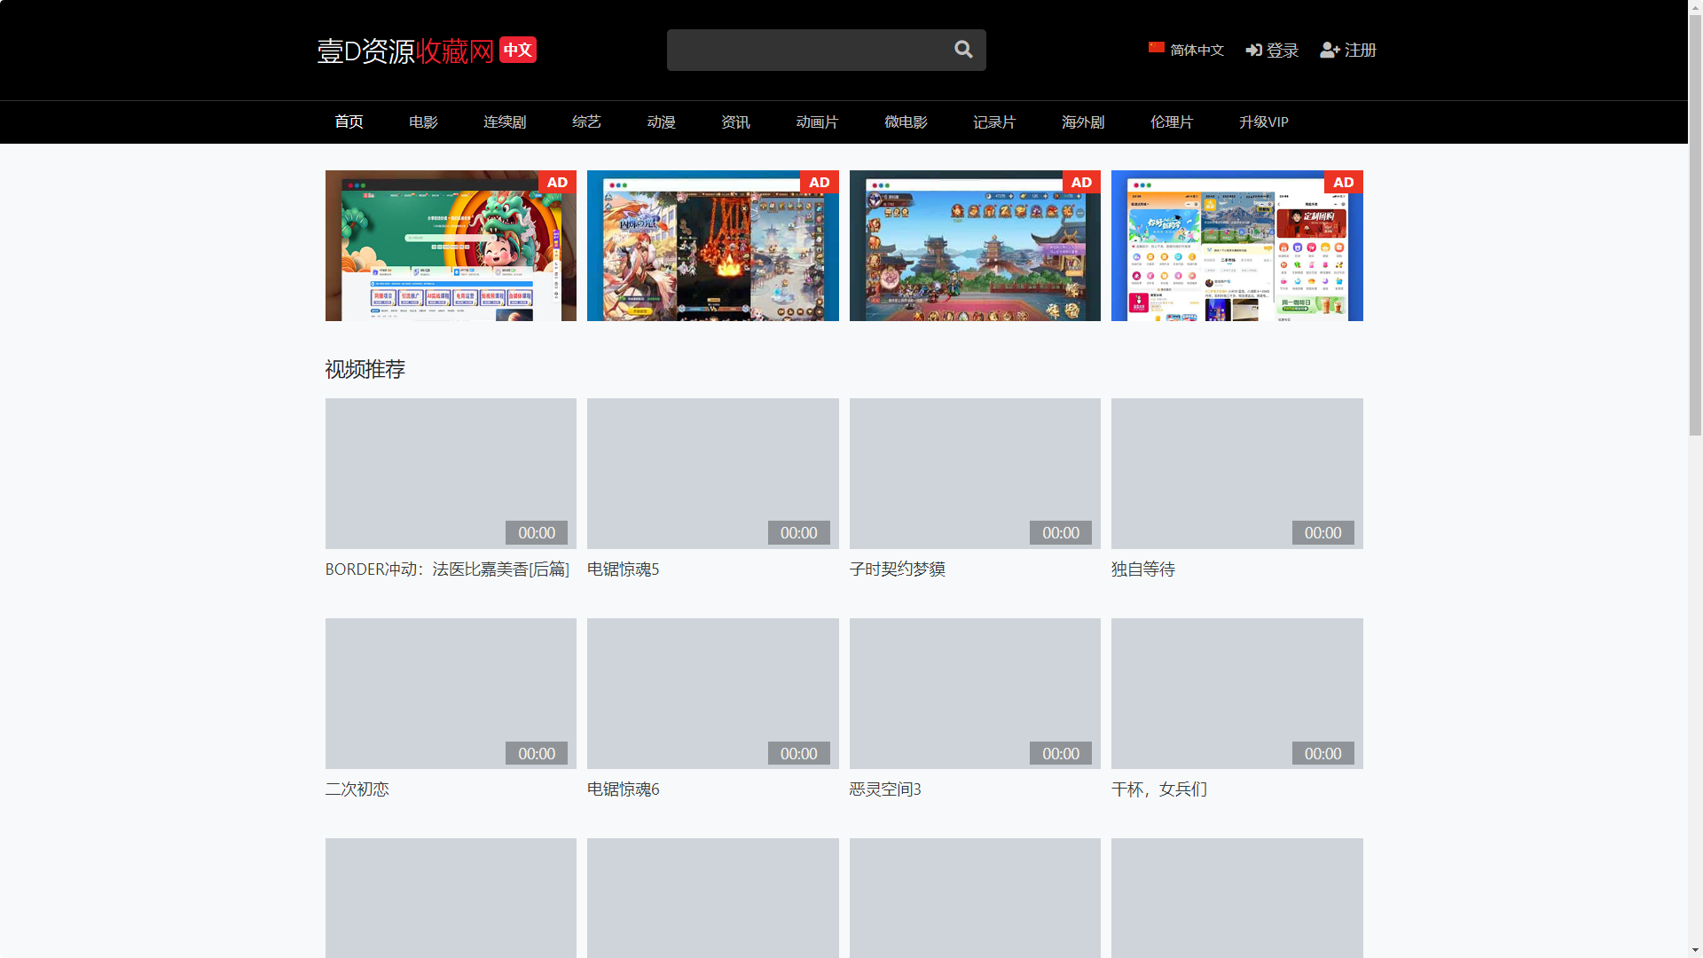Open the 电影 navigation menu

point(422,122)
